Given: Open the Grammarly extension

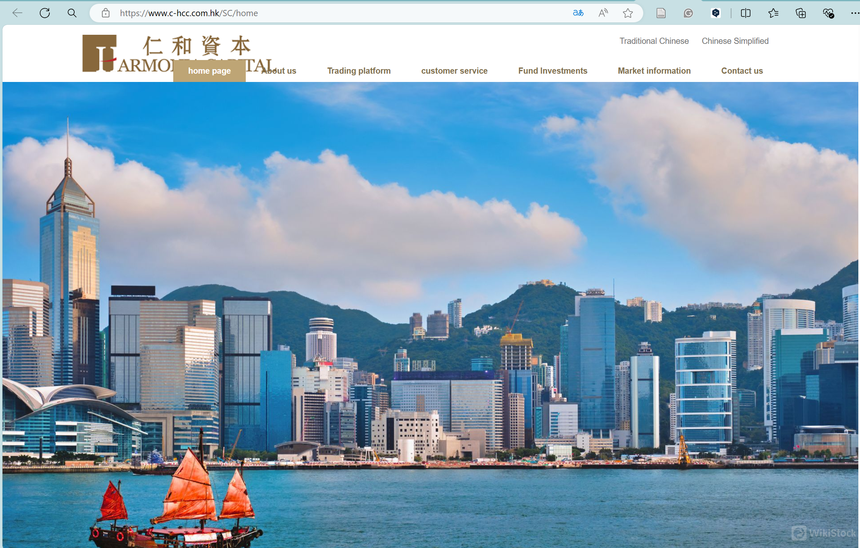Looking at the screenshot, I should [x=688, y=13].
